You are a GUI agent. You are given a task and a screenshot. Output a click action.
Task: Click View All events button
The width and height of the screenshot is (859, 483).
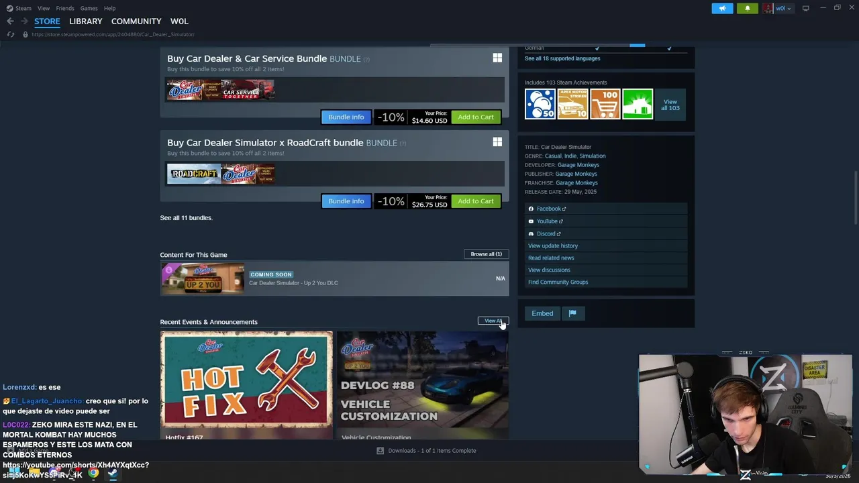[x=493, y=321]
